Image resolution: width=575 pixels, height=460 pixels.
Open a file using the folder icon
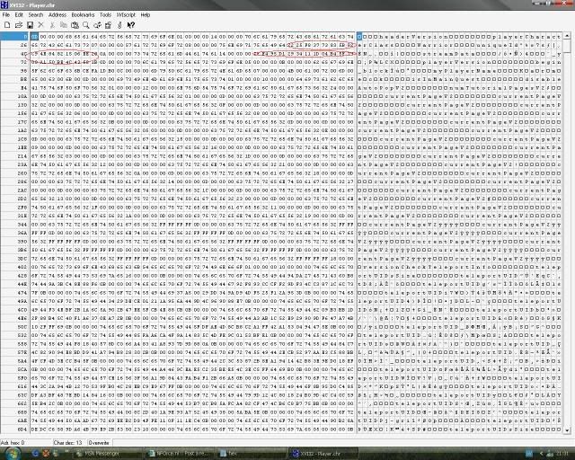coord(18,25)
